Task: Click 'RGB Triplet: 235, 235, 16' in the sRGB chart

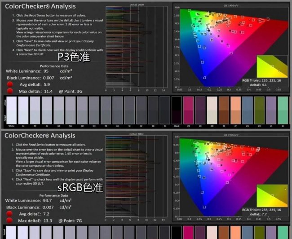Action: (261, 210)
